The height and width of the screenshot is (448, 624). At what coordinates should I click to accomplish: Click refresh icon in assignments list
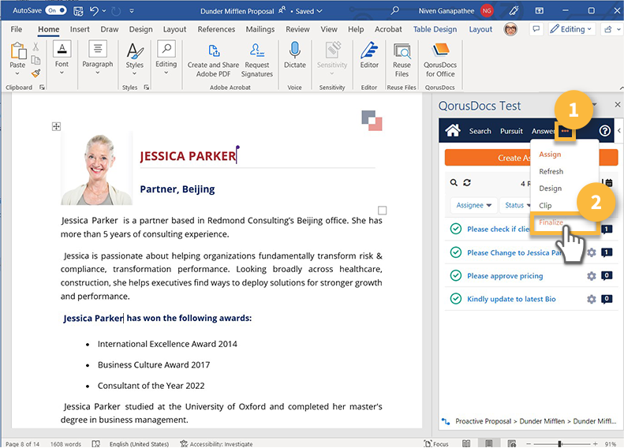pyautogui.click(x=467, y=182)
